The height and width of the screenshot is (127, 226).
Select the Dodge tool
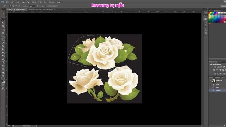pos(3,56)
